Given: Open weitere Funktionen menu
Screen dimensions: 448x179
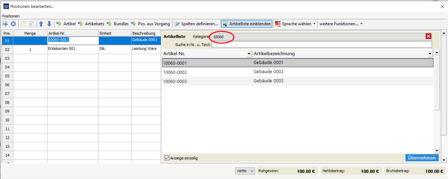Looking at the screenshot, I should click(341, 24).
